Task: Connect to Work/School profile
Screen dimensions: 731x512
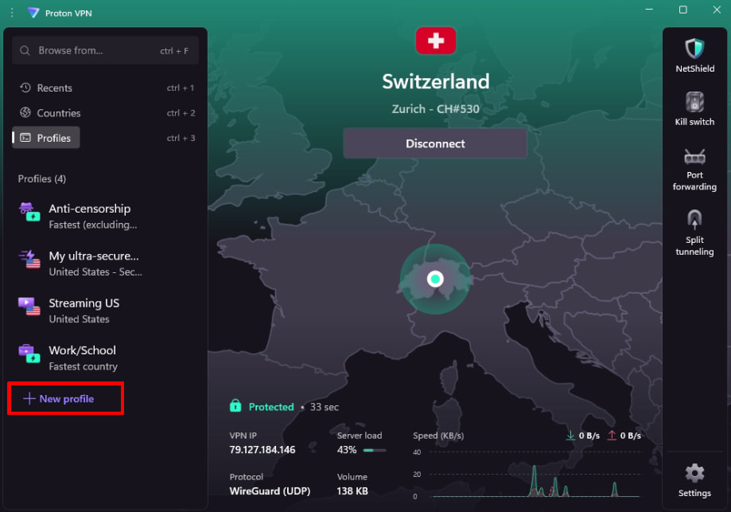Action: click(105, 358)
